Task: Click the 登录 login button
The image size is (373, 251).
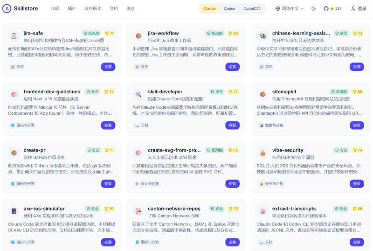Action: [359, 8]
